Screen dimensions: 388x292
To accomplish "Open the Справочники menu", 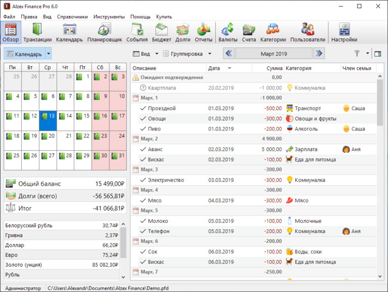I will point(72,17).
